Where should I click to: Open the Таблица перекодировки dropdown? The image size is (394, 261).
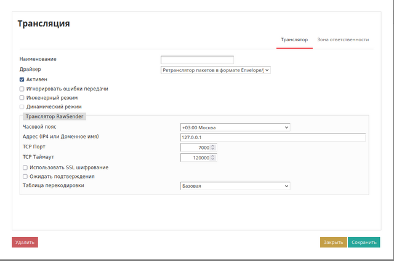235,186
